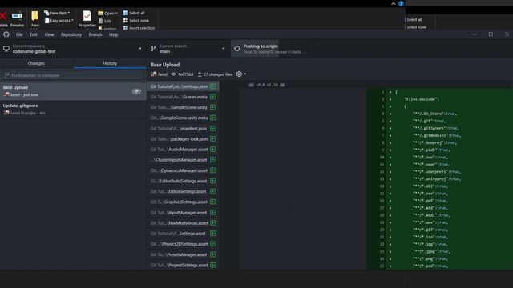
Task: Open the Help menu
Action: pos(114,34)
